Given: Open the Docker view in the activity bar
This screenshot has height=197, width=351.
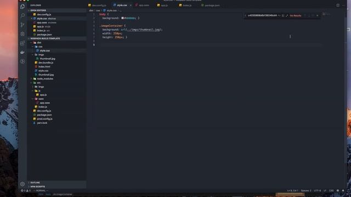Looking at the screenshot, I should (x=22, y=52).
